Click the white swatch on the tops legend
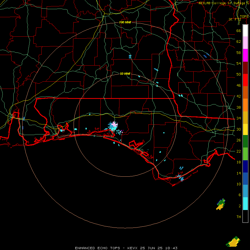This screenshot has width=250, height=250. pyautogui.click(x=245, y=31)
